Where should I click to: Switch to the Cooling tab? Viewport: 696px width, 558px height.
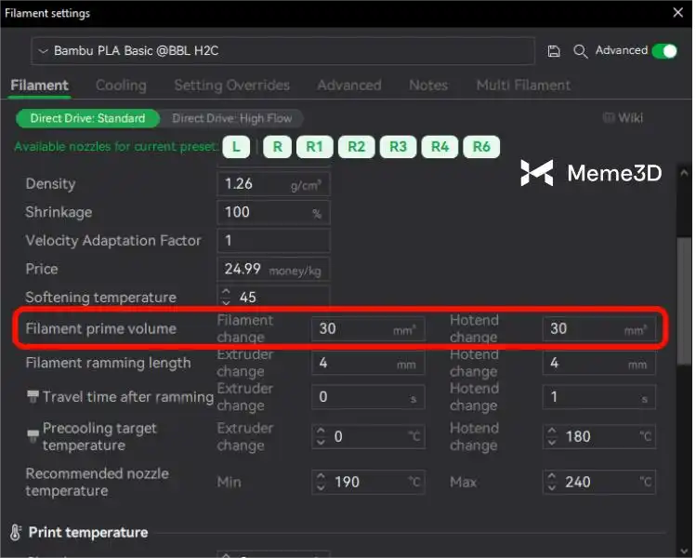pos(121,85)
